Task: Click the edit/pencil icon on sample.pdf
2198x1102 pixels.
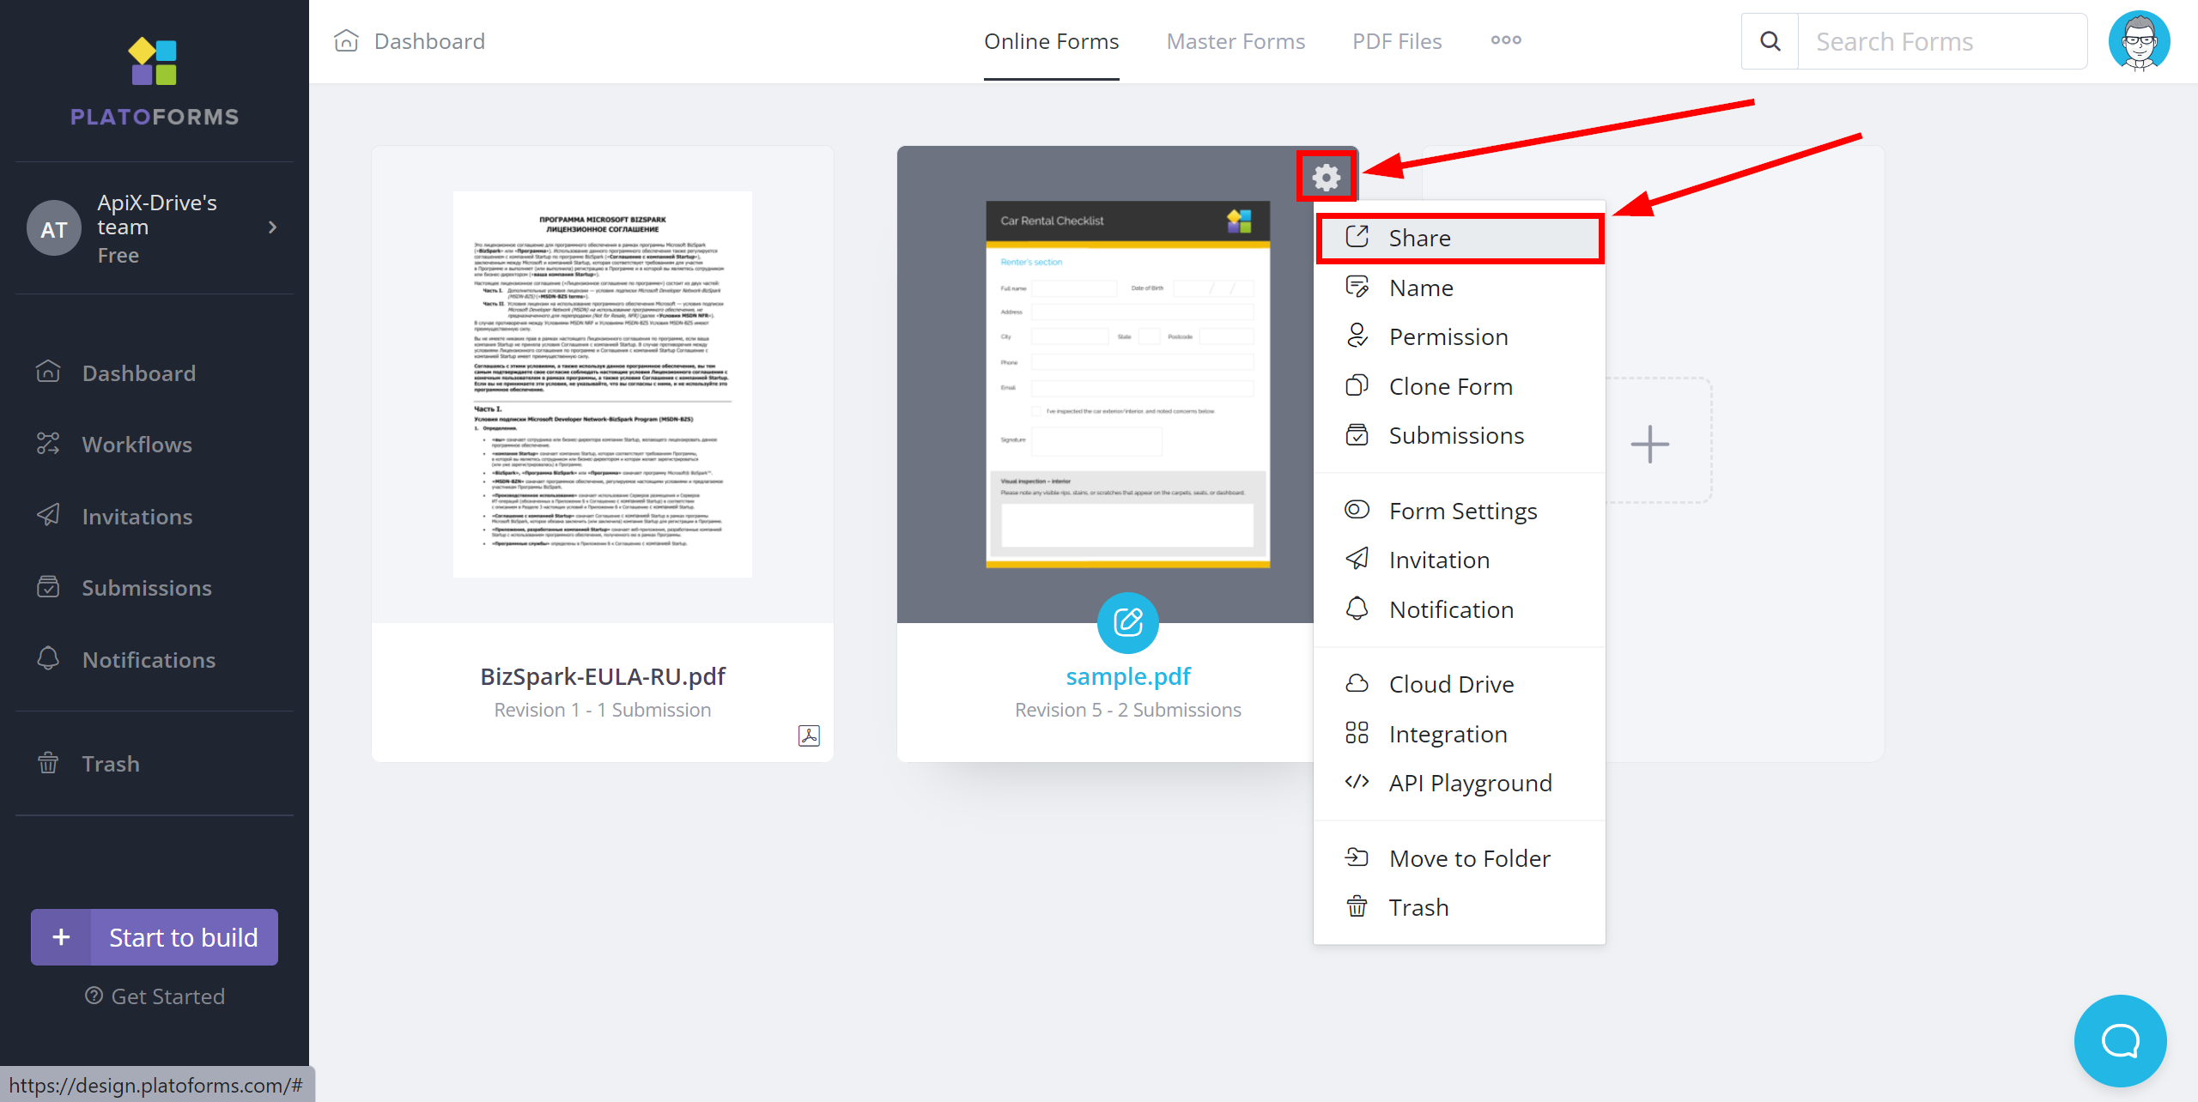Action: click(1127, 623)
